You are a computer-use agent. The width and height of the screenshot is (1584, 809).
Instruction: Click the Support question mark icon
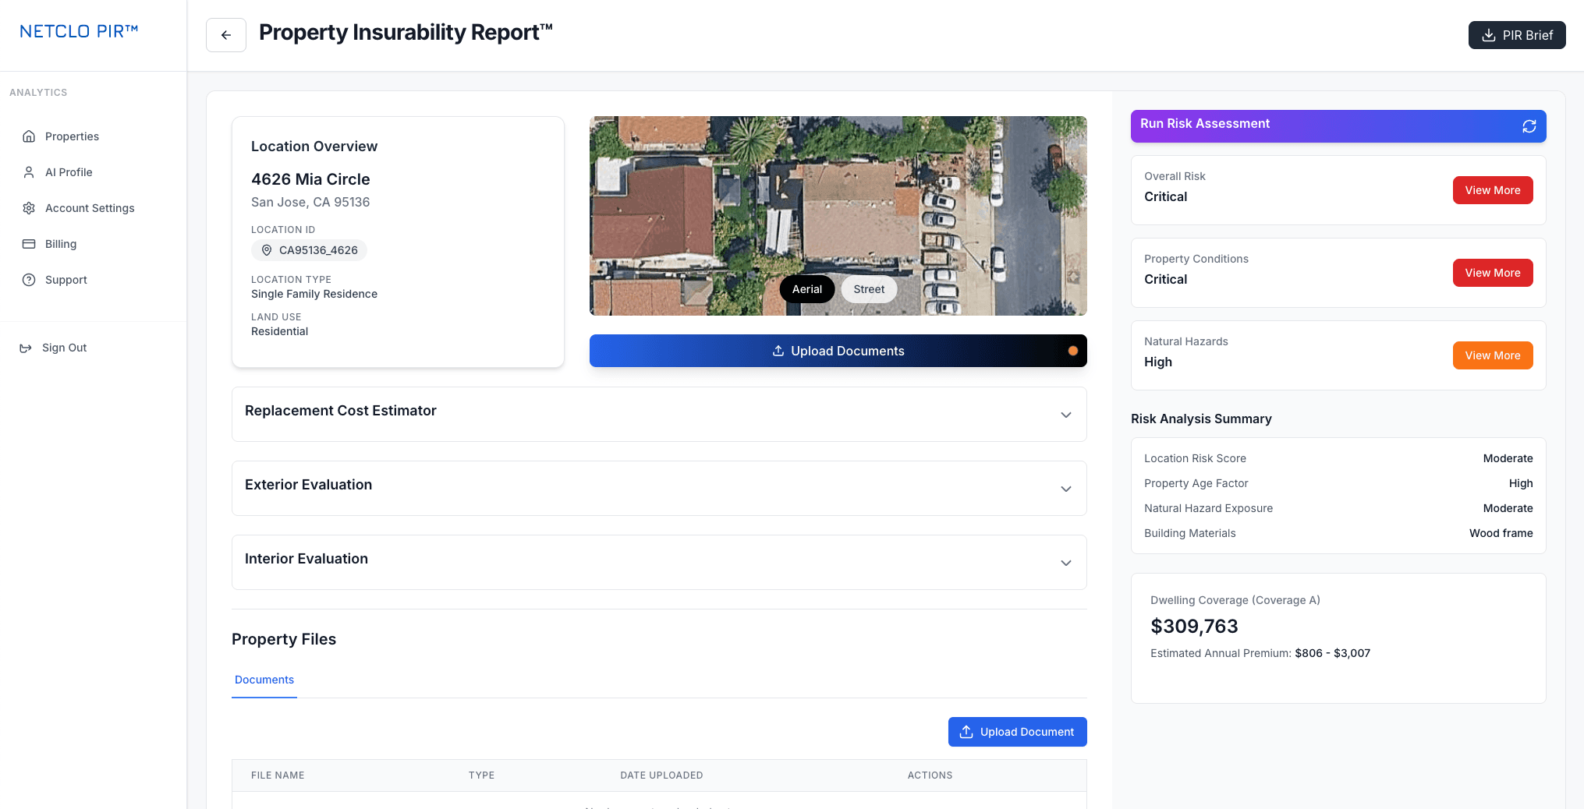[29, 279]
